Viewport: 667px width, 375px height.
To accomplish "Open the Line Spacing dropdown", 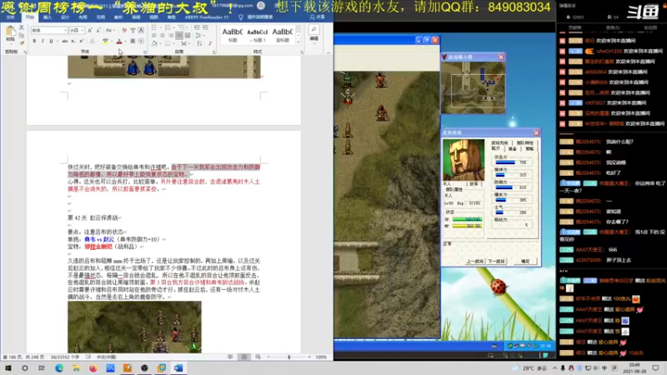I will point(199,35).
